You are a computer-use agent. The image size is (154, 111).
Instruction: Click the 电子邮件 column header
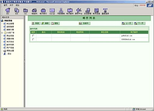134,32
